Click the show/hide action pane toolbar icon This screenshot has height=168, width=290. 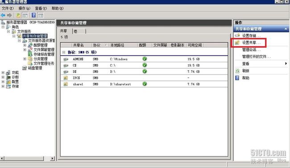41,15
